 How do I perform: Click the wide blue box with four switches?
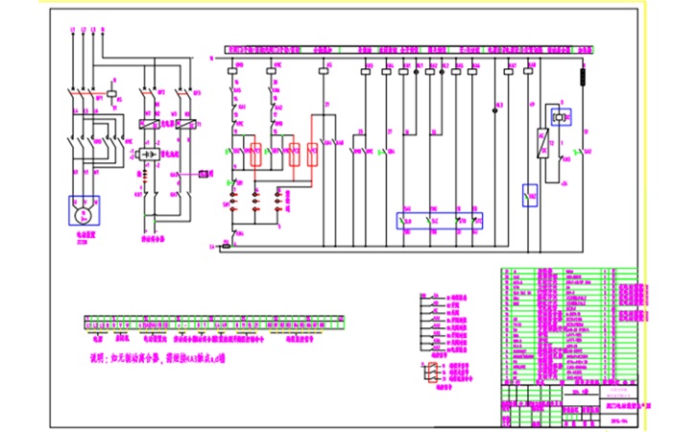[x=441, y=221]
